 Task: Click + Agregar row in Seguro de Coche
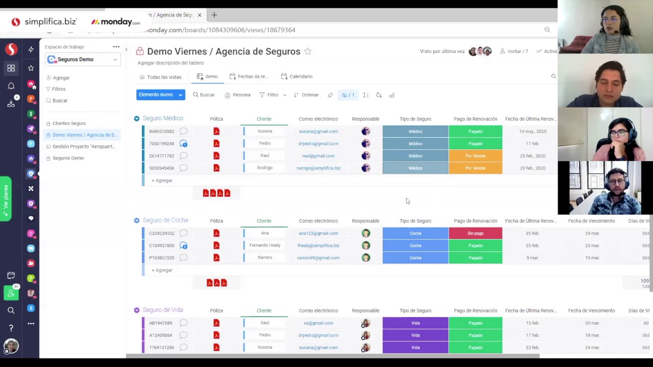(162, 270)
